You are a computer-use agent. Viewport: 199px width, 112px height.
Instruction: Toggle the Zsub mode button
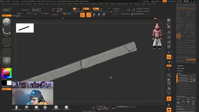tap(101, 9)
